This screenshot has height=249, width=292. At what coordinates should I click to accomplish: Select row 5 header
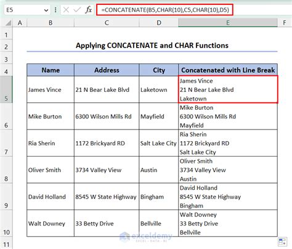[6, 89]
